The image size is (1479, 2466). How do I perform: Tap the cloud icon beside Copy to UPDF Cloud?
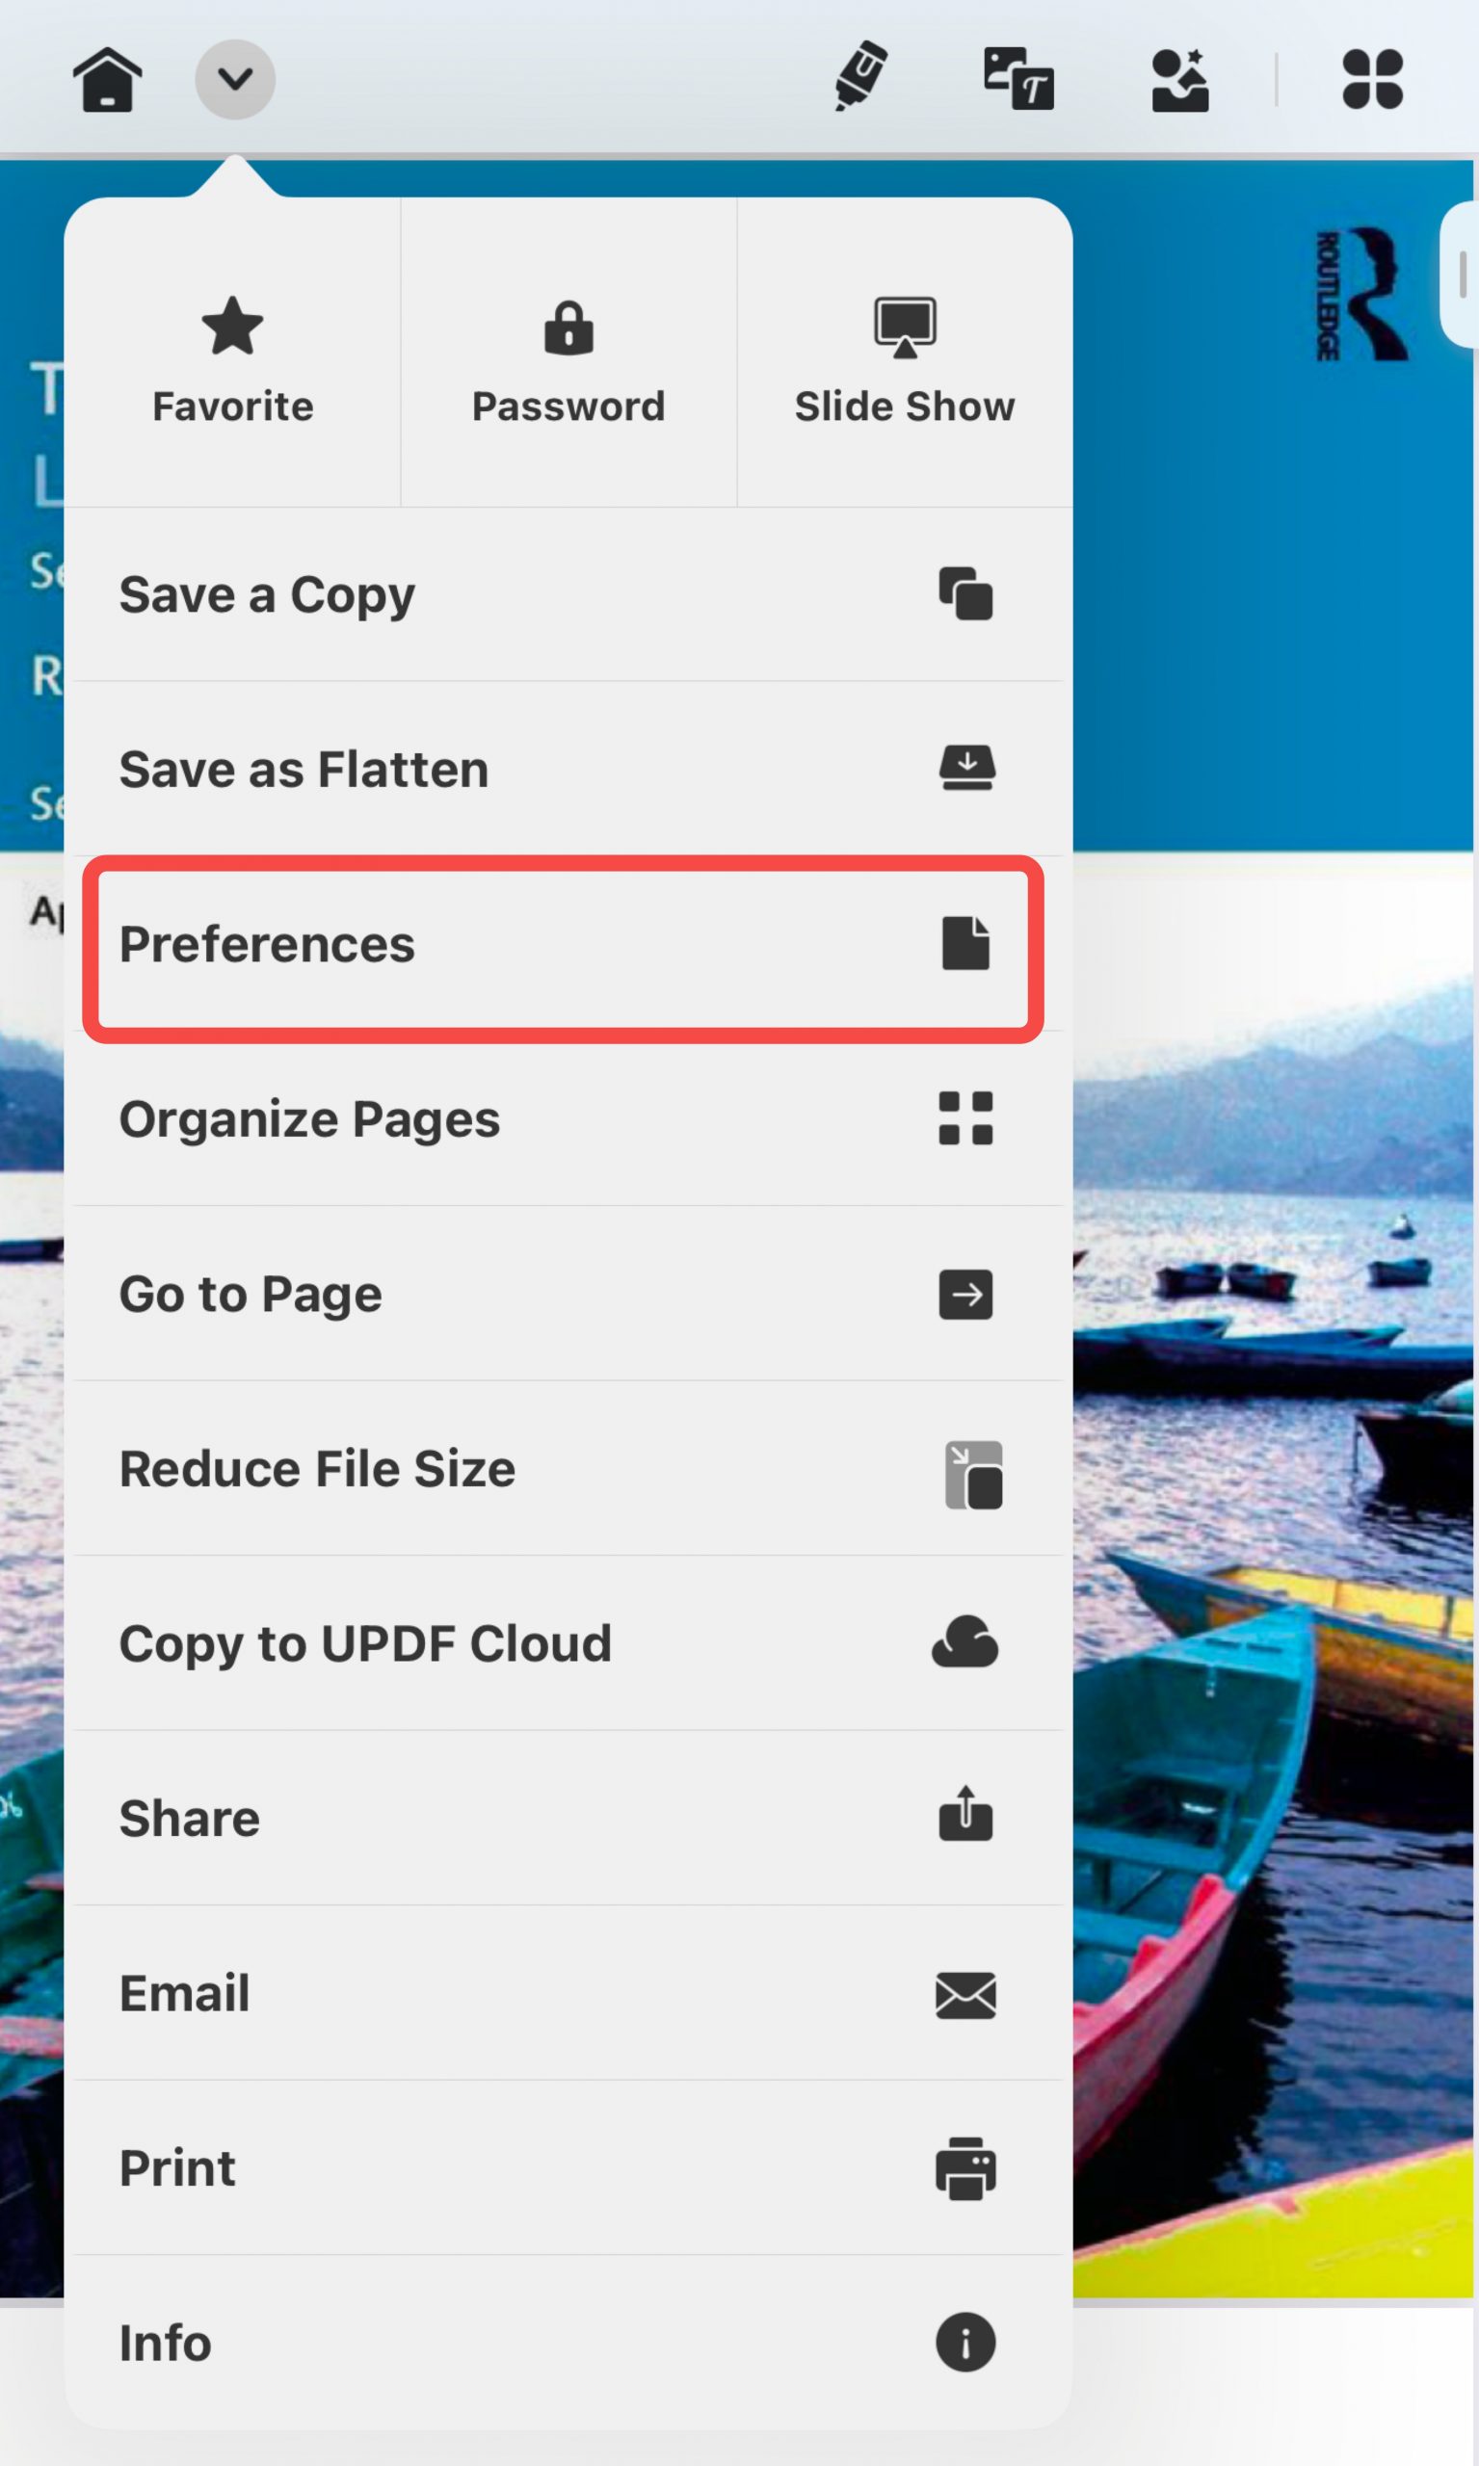click(965, 1644)
